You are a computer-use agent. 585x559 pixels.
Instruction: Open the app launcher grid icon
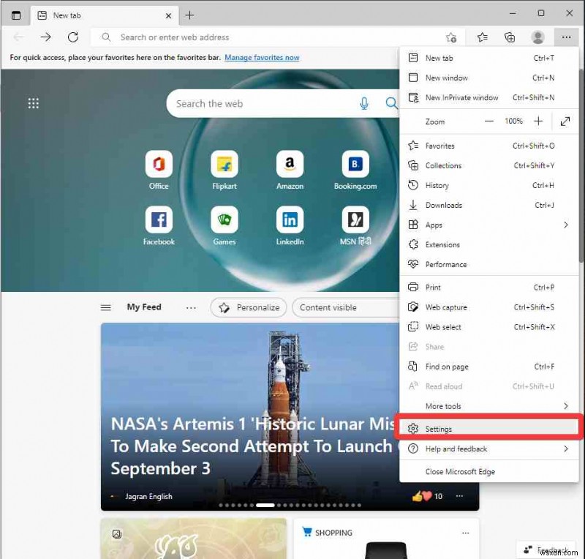33,103
